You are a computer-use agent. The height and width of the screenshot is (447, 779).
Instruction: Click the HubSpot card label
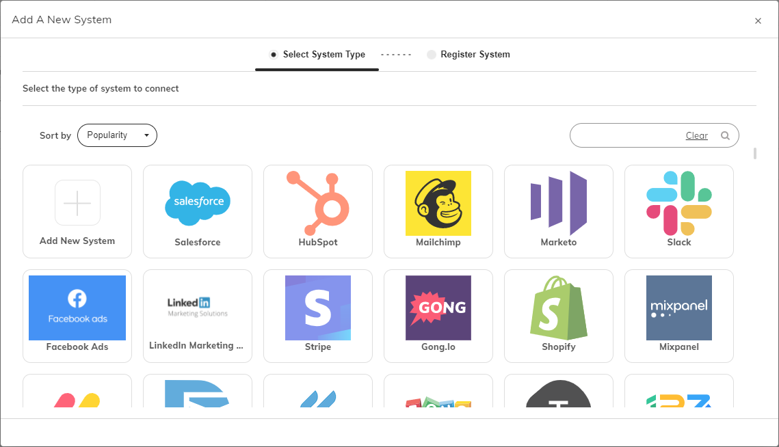(x=318, y=243)
